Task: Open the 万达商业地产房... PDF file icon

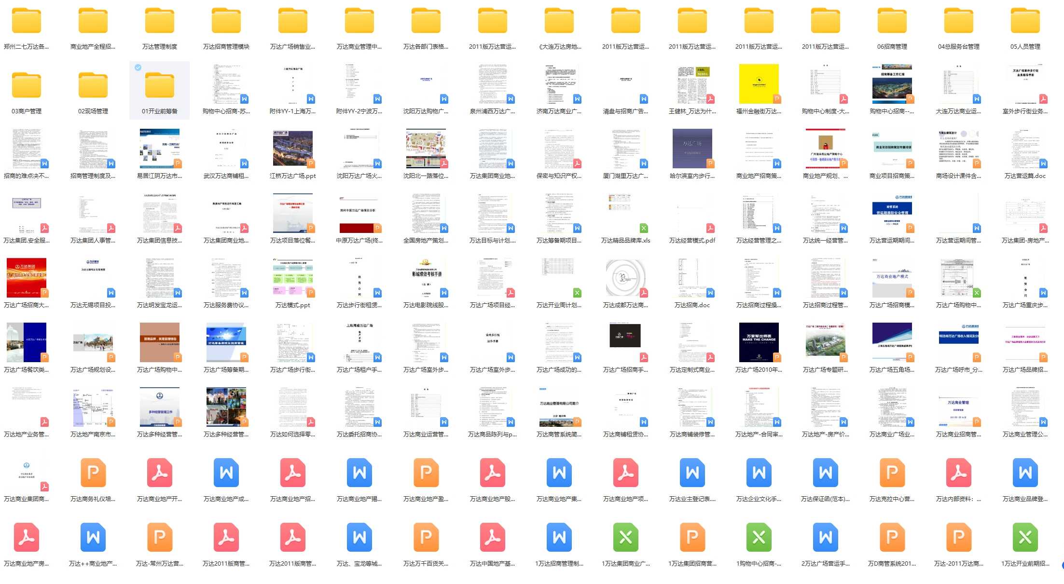Action: [x=27, y=538]
